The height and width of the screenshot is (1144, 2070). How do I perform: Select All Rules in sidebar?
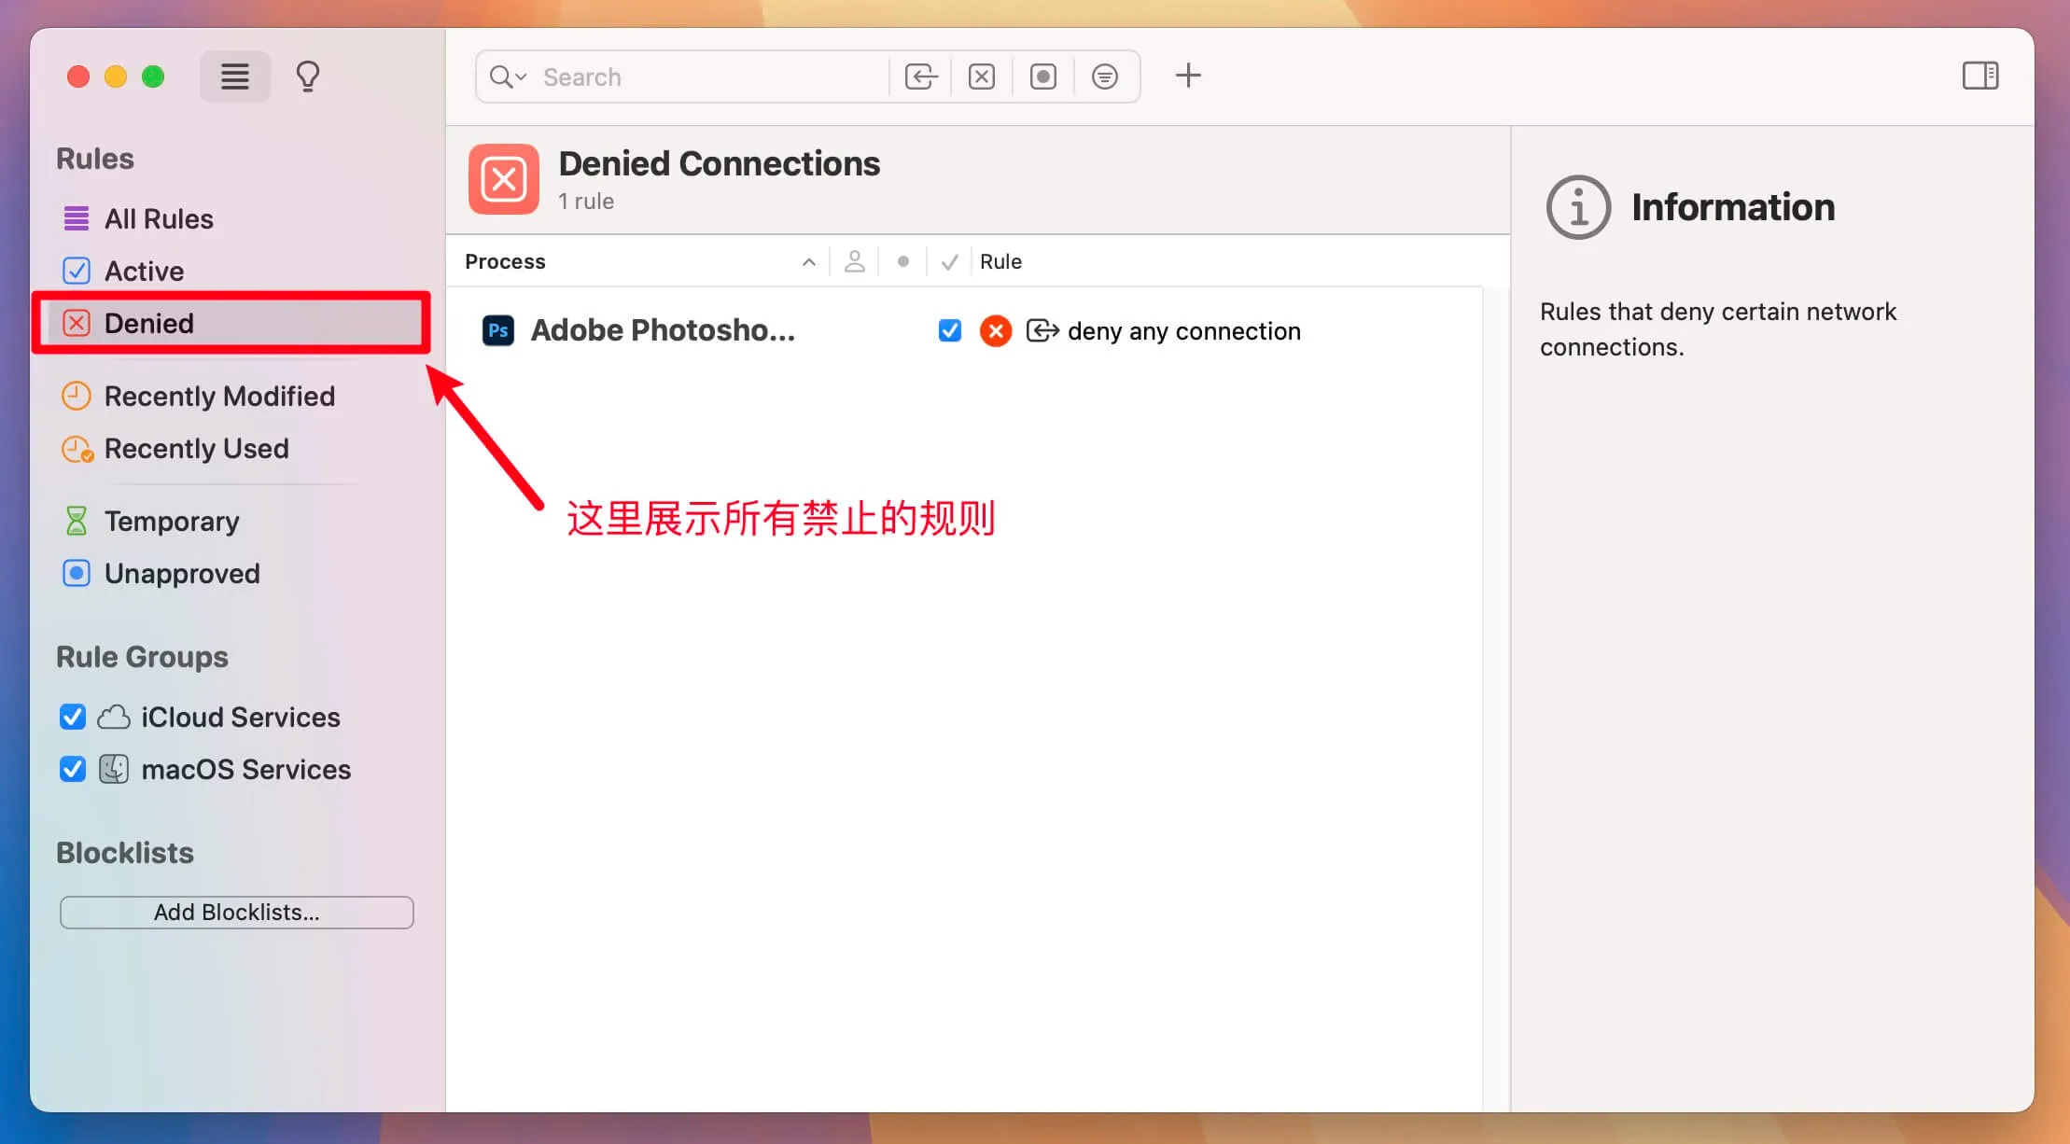(159, 218)
